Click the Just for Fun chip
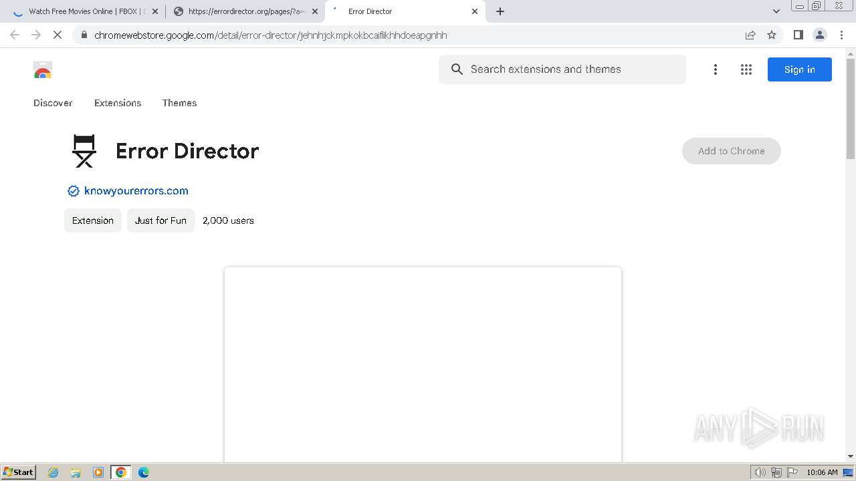The height and width of the screenshot is (481, 856). click(160, 220)
